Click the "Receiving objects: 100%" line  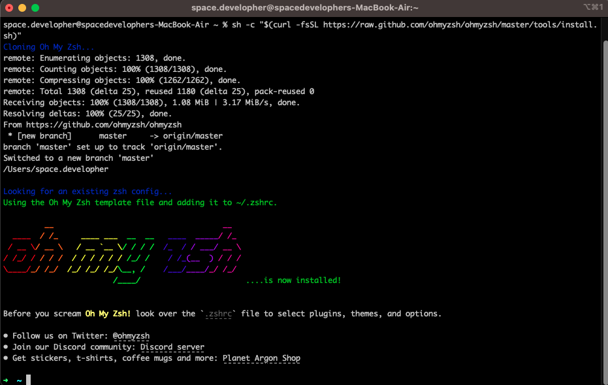(x=152, y=103)
